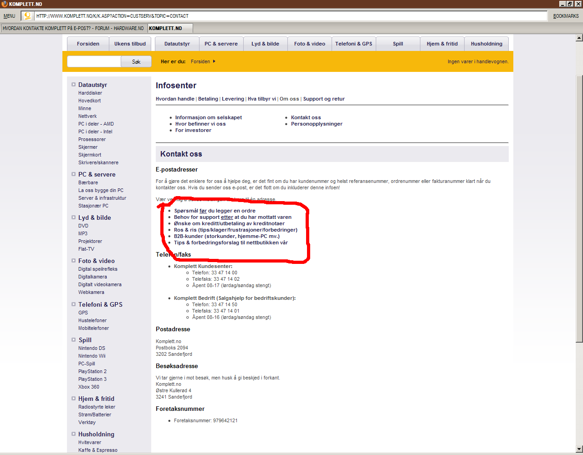Open the Spill top tab
This screenshot has height=455, width=583.
[398, 44]
